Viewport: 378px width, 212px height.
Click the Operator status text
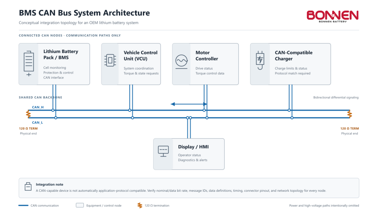(x=189, y=155)
